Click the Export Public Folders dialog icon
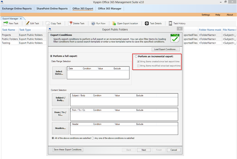Viewport: 237px width, 159px height. coord(50,29)
